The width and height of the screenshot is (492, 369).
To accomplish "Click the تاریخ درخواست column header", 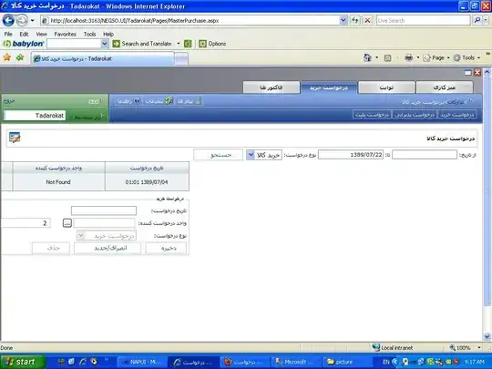I will click(x=147, y=168).
